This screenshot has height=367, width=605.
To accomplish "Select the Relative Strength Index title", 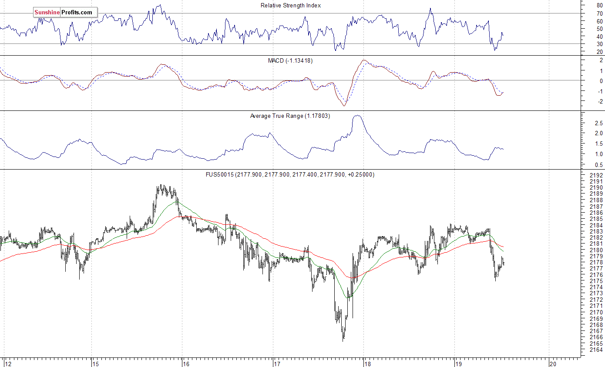I will (x=291, y=5).
